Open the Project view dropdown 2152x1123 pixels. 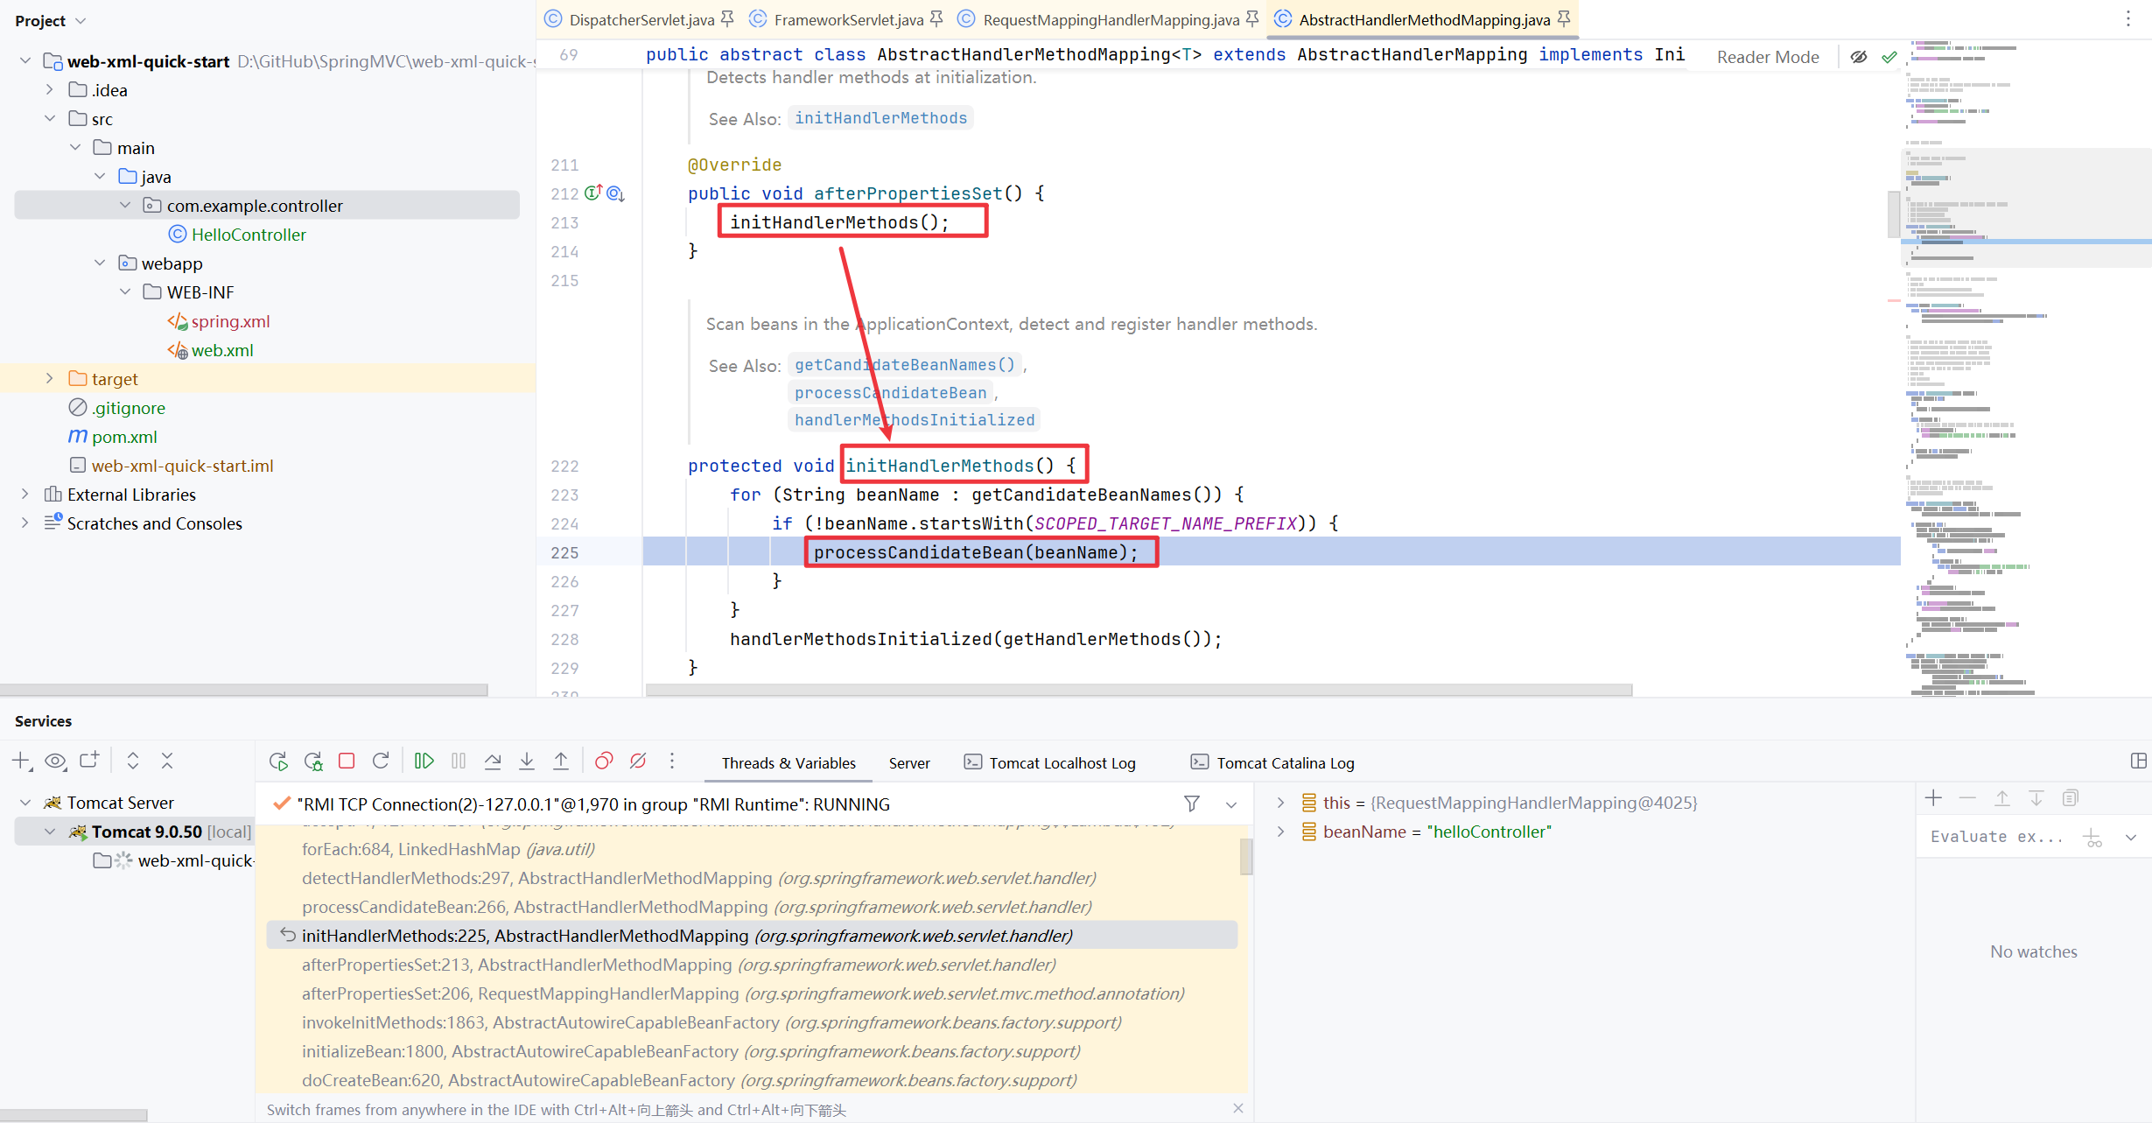click(x=81, y=21)
